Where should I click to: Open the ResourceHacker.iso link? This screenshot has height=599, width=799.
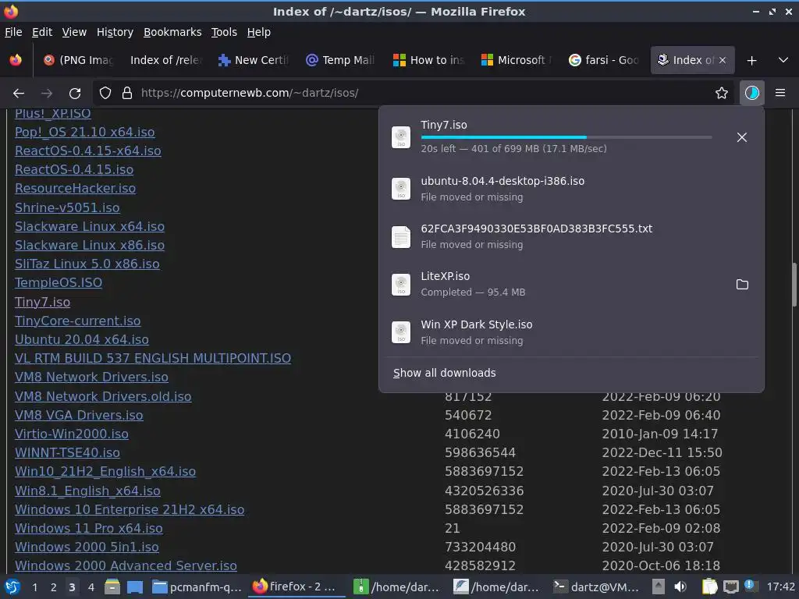[x=75, y=189]
